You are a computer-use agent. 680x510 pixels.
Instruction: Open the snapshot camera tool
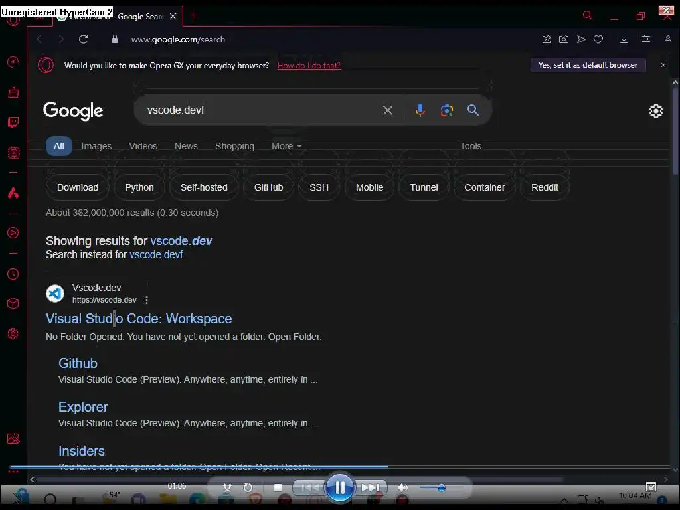coord(563,39)
